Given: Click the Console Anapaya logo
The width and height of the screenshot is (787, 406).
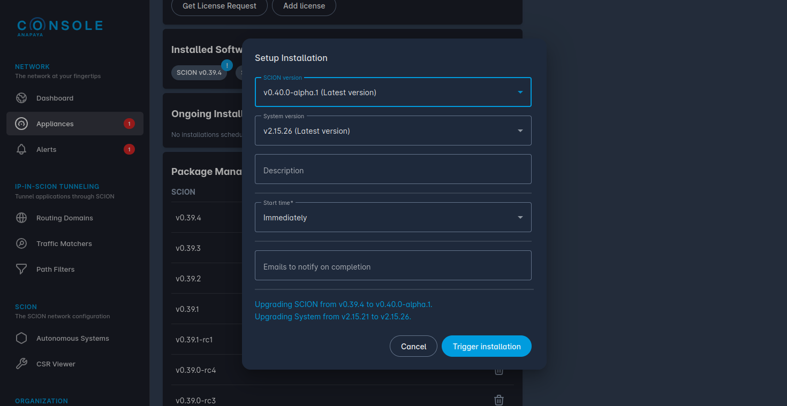Looking at the screenshot, I should click(59, 27).
